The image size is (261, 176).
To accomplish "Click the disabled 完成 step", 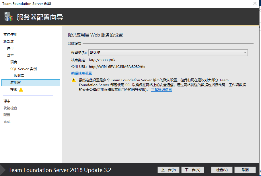I will click(x=7, y=122).
